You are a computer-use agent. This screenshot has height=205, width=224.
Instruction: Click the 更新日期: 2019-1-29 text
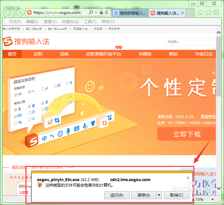pos(175,117)
